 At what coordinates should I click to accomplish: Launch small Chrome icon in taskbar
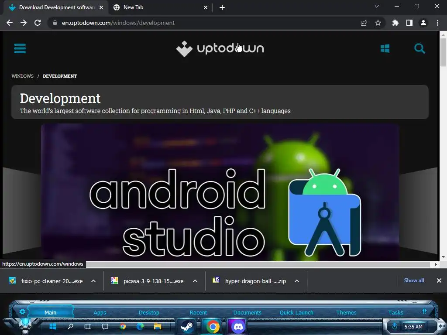coord(123,326)
